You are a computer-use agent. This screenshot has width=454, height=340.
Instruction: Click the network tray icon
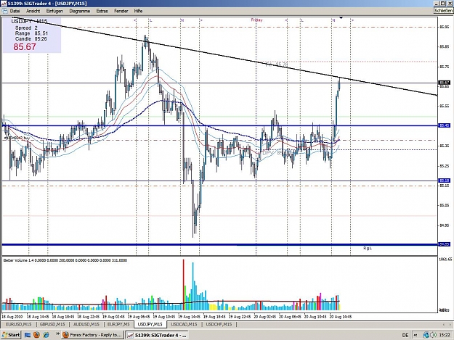click(426, 335)
